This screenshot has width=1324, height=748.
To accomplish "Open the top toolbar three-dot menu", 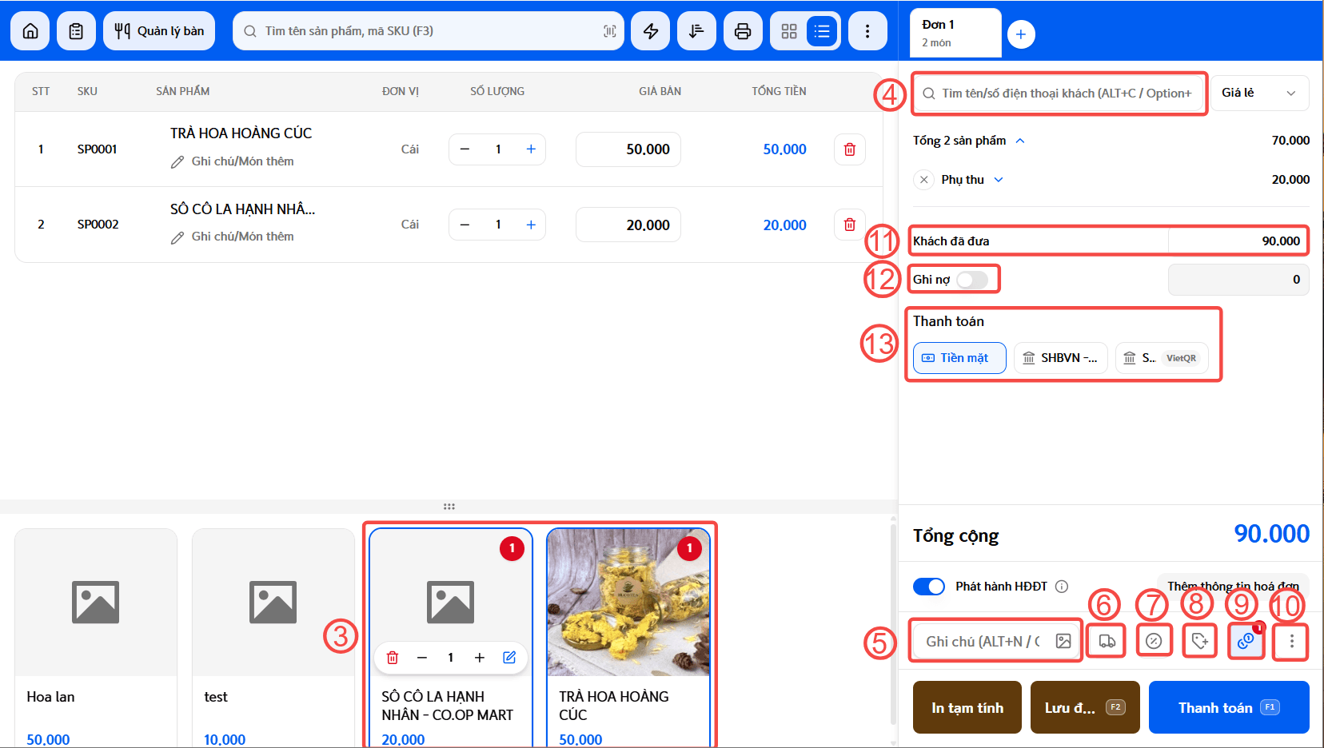I will [867, 31].
